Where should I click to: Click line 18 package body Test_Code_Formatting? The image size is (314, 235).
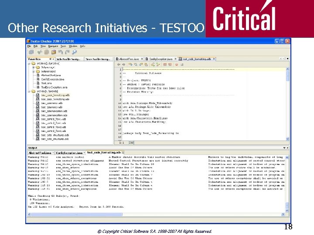point(150,133)
